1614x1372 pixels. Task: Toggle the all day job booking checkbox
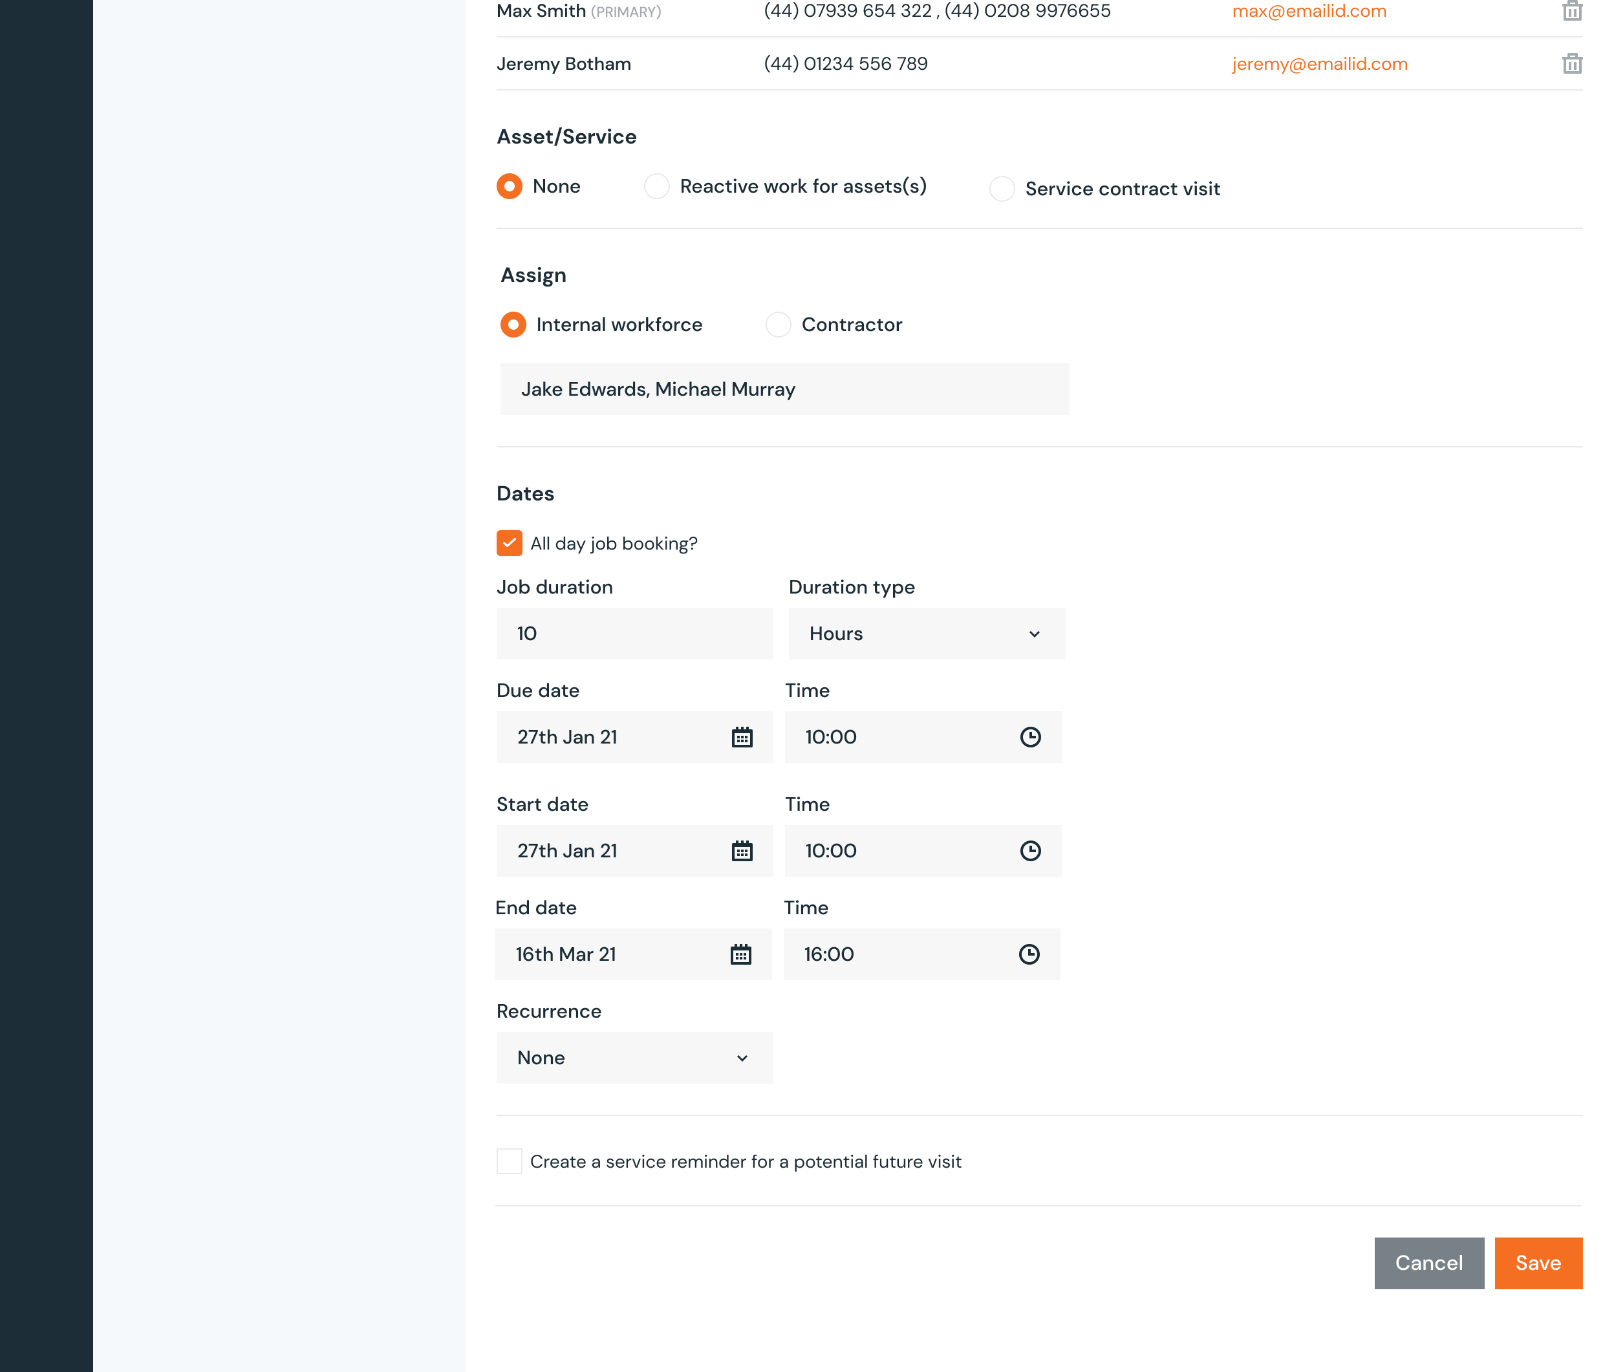(509, 542)
